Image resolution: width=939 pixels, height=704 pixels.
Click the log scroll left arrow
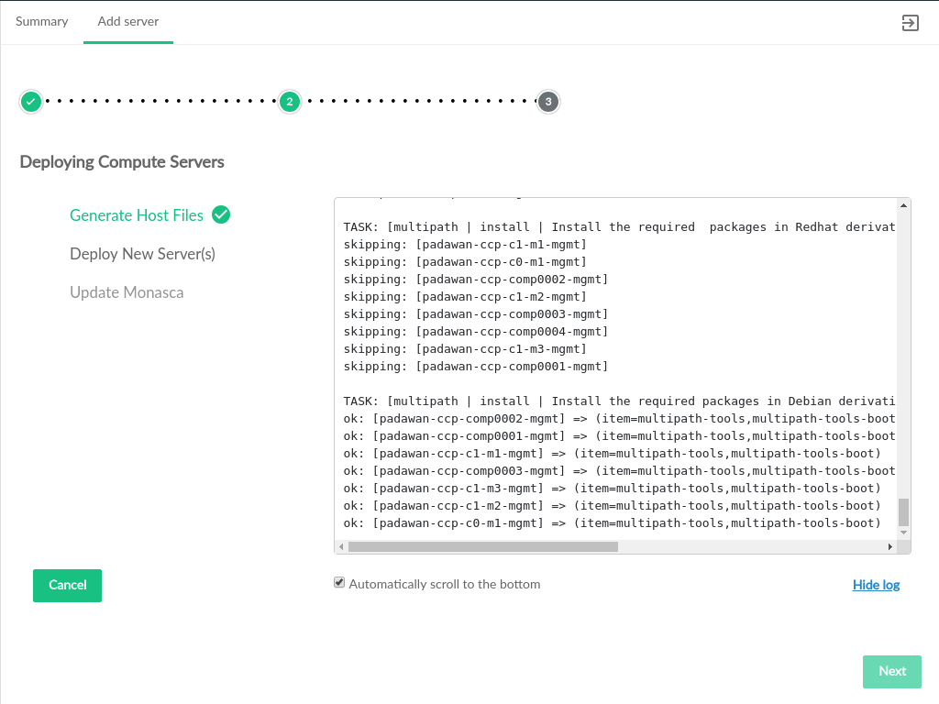coord(341,546)
